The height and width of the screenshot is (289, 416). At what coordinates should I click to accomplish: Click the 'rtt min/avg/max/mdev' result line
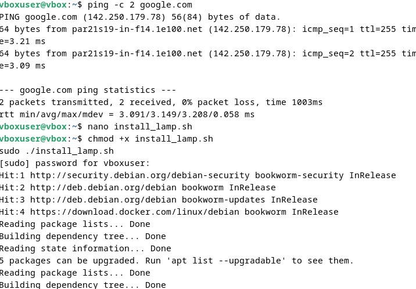tap(127, 114)
